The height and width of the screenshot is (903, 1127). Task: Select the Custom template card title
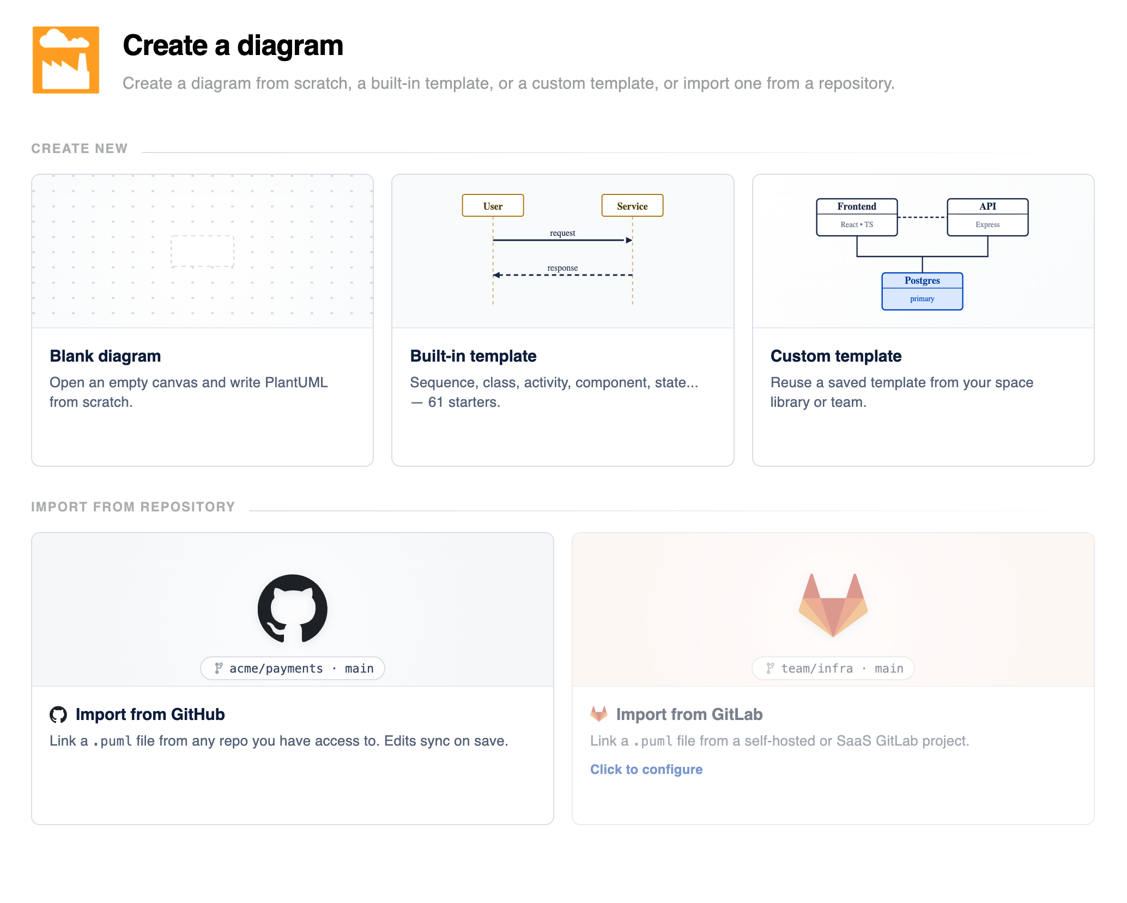[x=836, y=356]
